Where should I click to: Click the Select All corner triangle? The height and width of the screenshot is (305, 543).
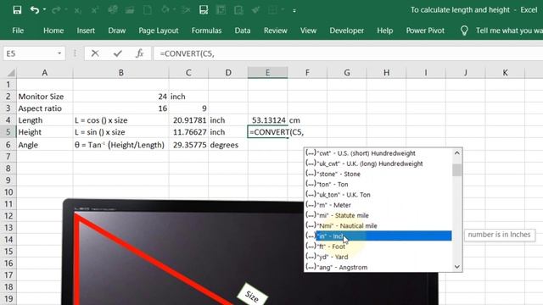tap(10, 73)
